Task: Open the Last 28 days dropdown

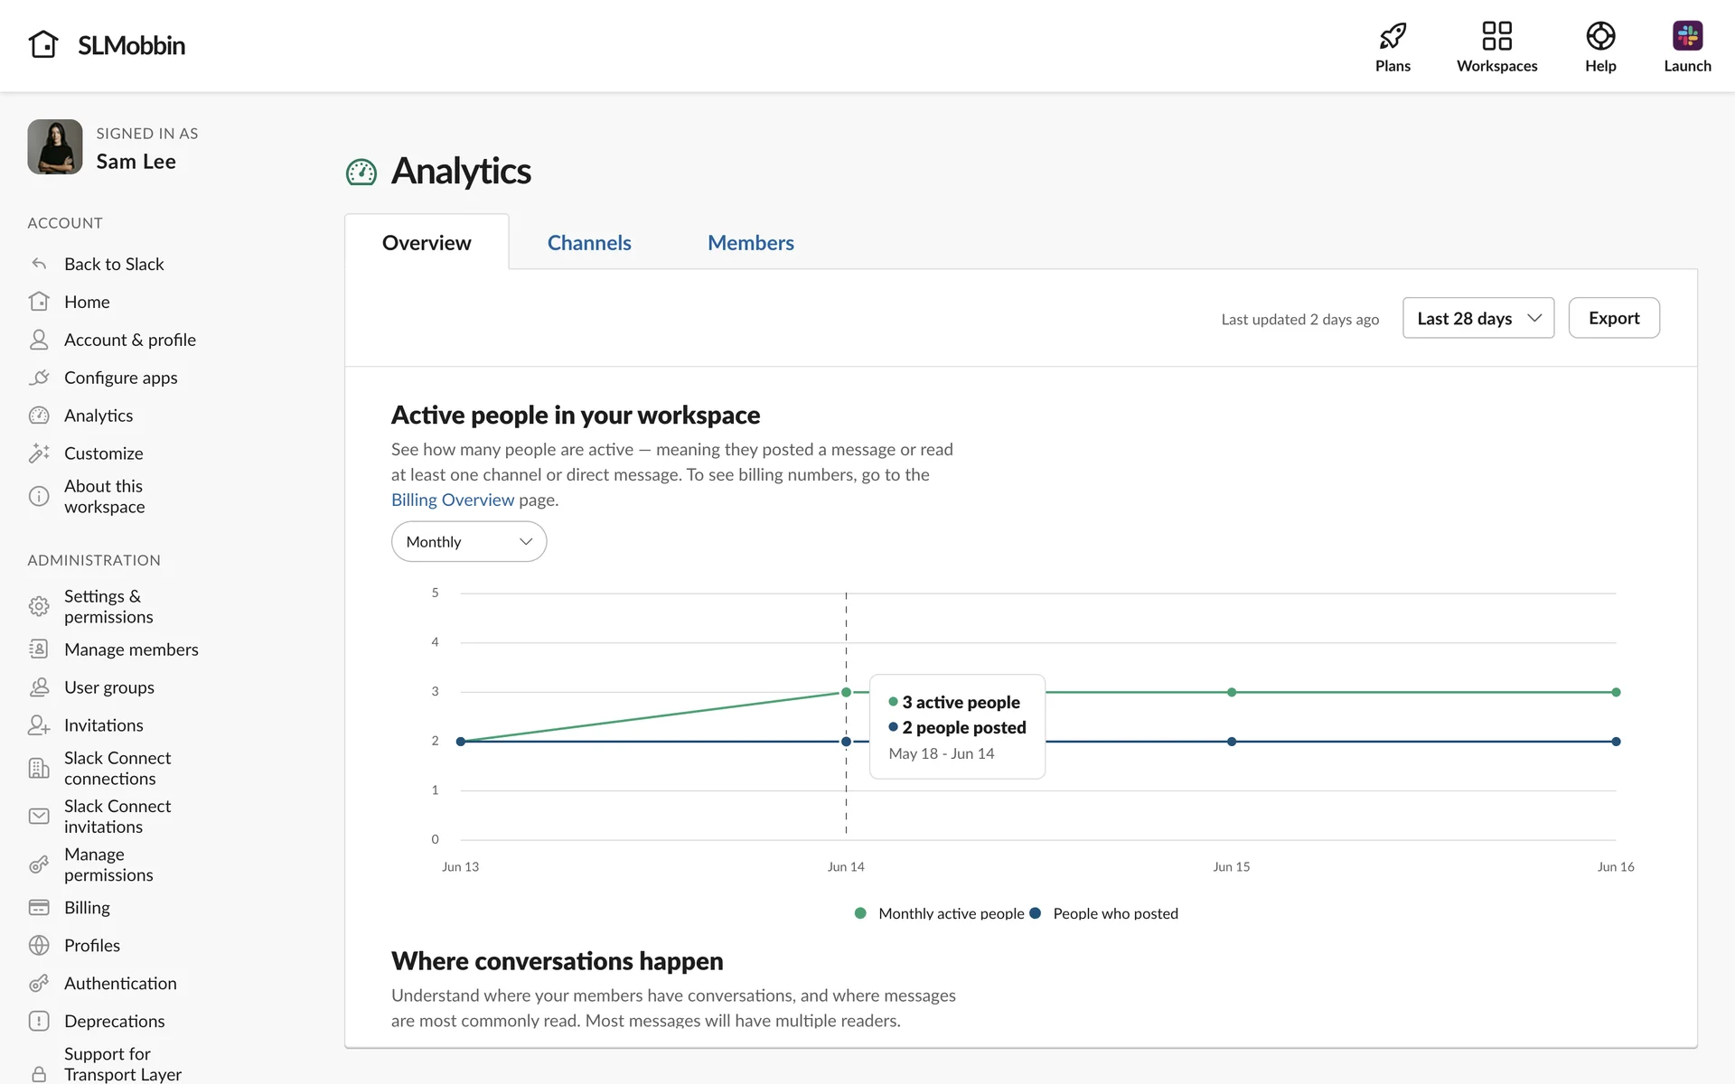Action: [1477, 318]
